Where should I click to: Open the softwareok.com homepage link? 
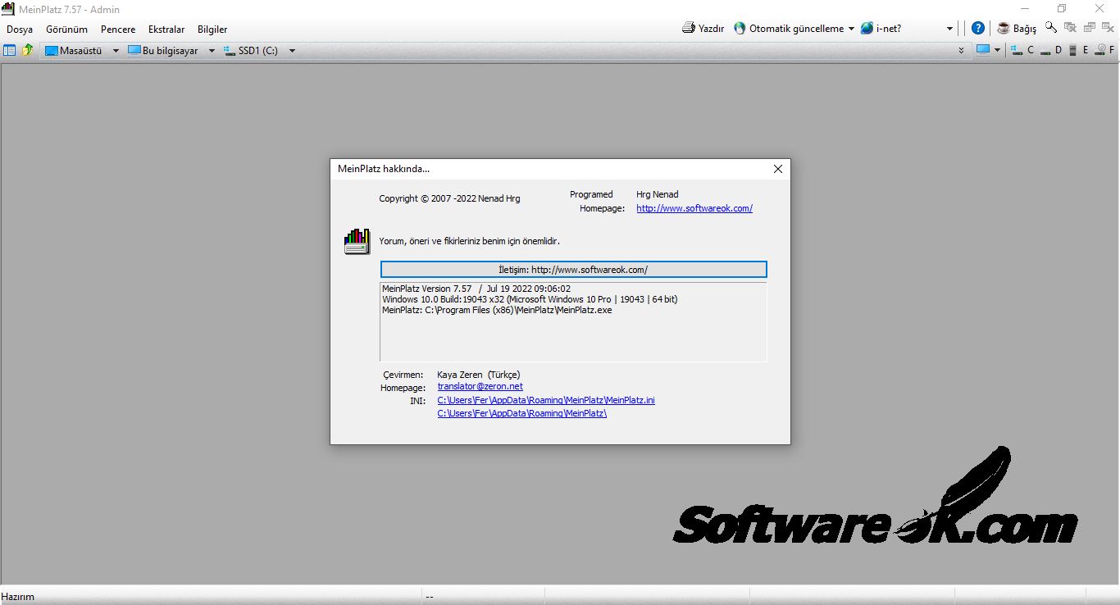click(694, 208)
